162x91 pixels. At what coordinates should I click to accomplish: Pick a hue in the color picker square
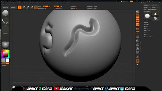point(5,54)
